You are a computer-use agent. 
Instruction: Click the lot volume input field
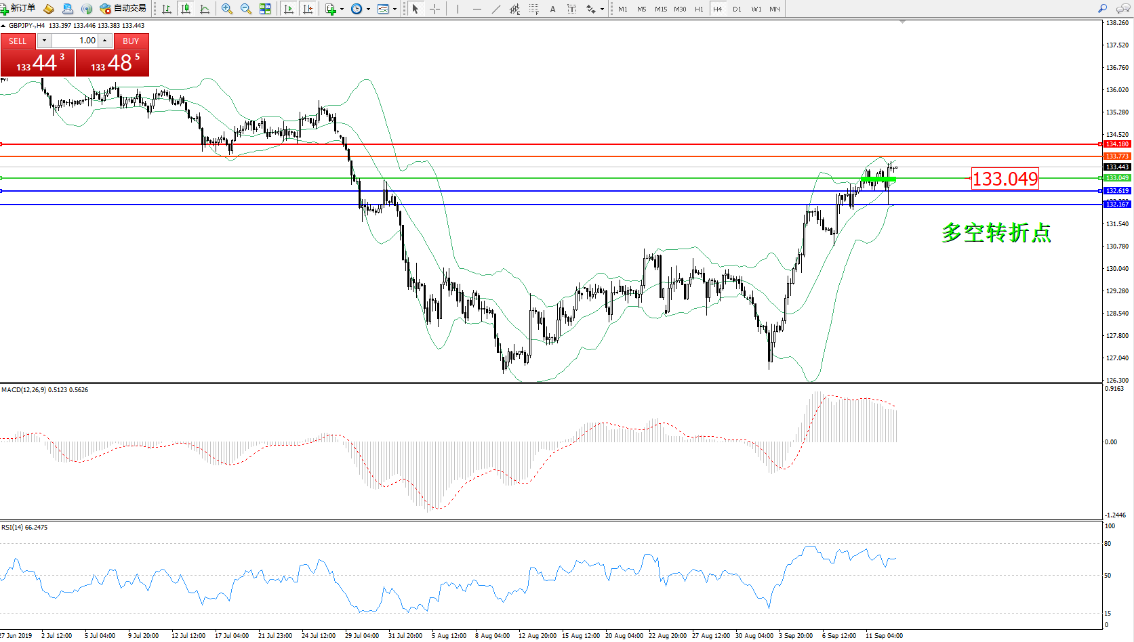click(75, 41)
